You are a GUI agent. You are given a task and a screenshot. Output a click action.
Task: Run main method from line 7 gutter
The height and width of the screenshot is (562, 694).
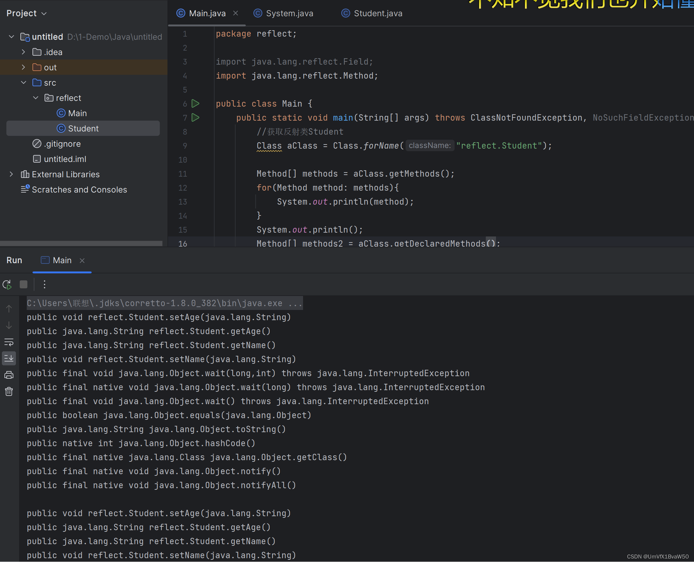(195, 117)
